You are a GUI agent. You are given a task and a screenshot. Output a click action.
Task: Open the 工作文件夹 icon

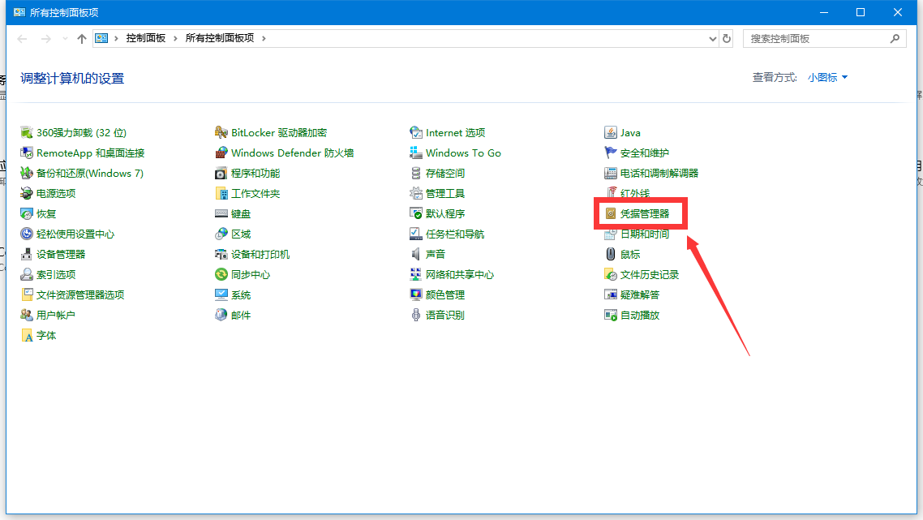tap(221, 193)
